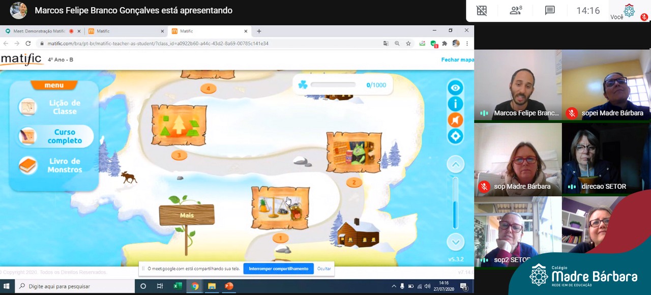Open the info button on the map
This screenshot has height=295, width=651.
[455, 104]
